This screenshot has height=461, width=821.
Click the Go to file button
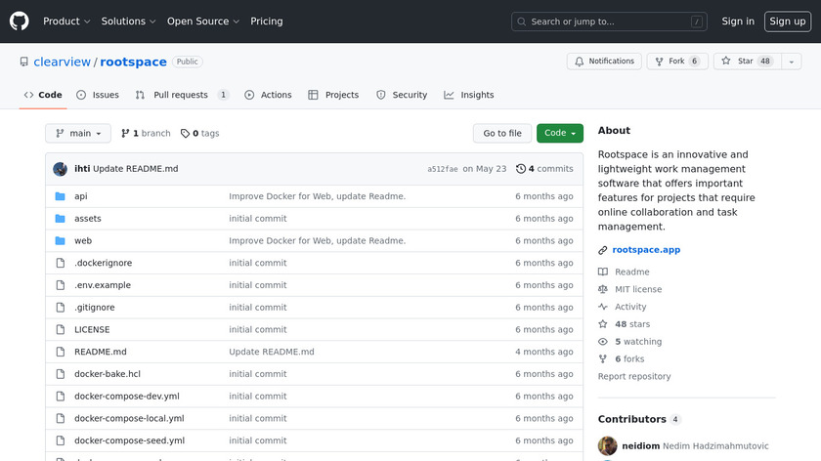[x=502, y=134]
